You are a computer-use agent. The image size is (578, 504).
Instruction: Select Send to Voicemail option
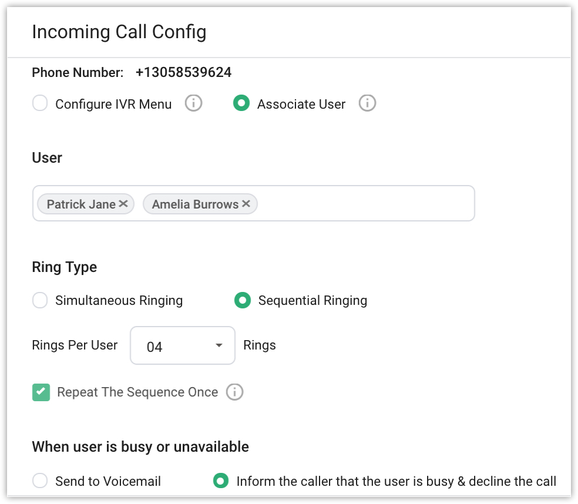40,481
